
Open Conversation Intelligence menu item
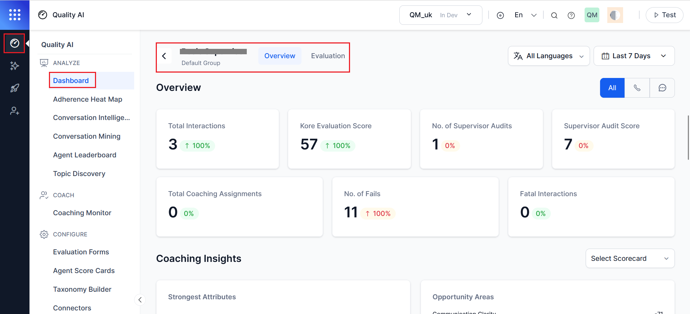click(x=91, y=117)
